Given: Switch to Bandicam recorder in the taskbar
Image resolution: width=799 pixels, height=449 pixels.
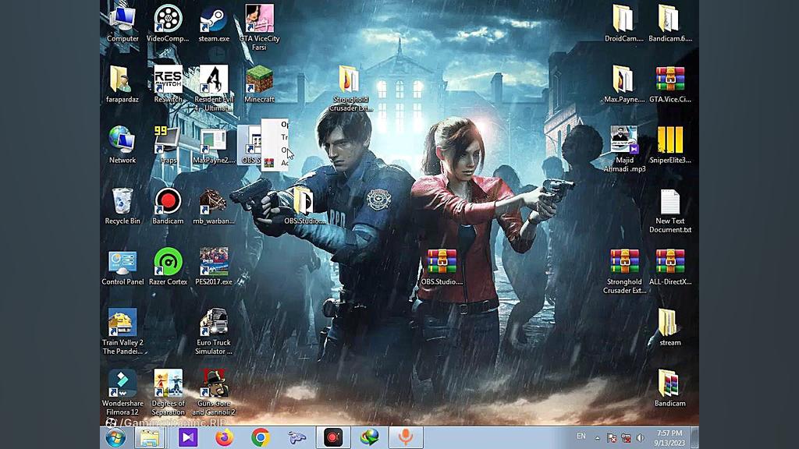Looking at the screenshot, I should click(x=333, y=438).
